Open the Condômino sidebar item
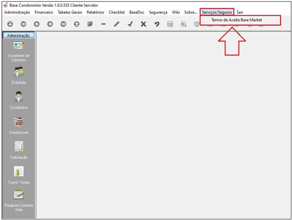This screenshot has width=292, height=220. 19,101
